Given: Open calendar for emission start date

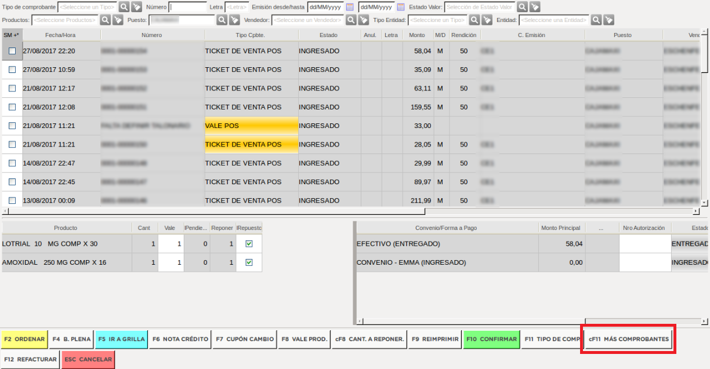Looking at the screenshot, I should click(350, 8).
